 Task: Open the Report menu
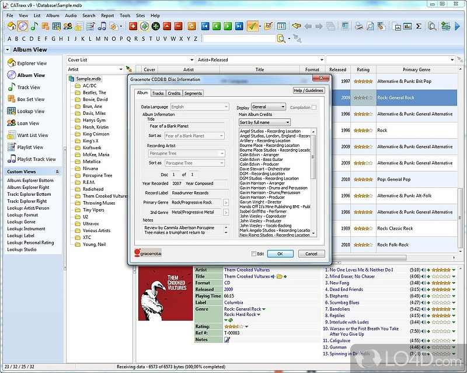(107, 16)
